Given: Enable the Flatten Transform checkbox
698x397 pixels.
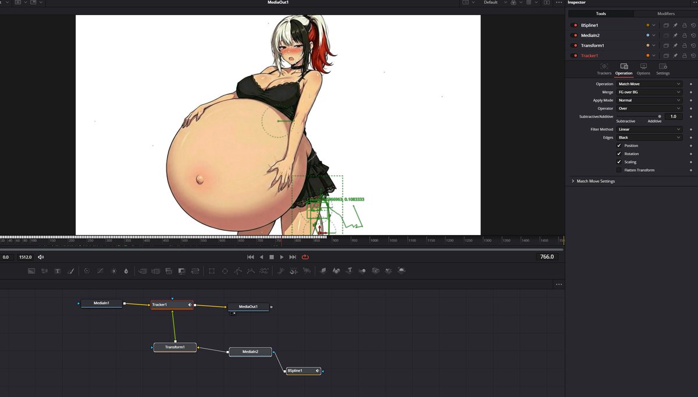Looking at the screenshot, I should point(619,170).
